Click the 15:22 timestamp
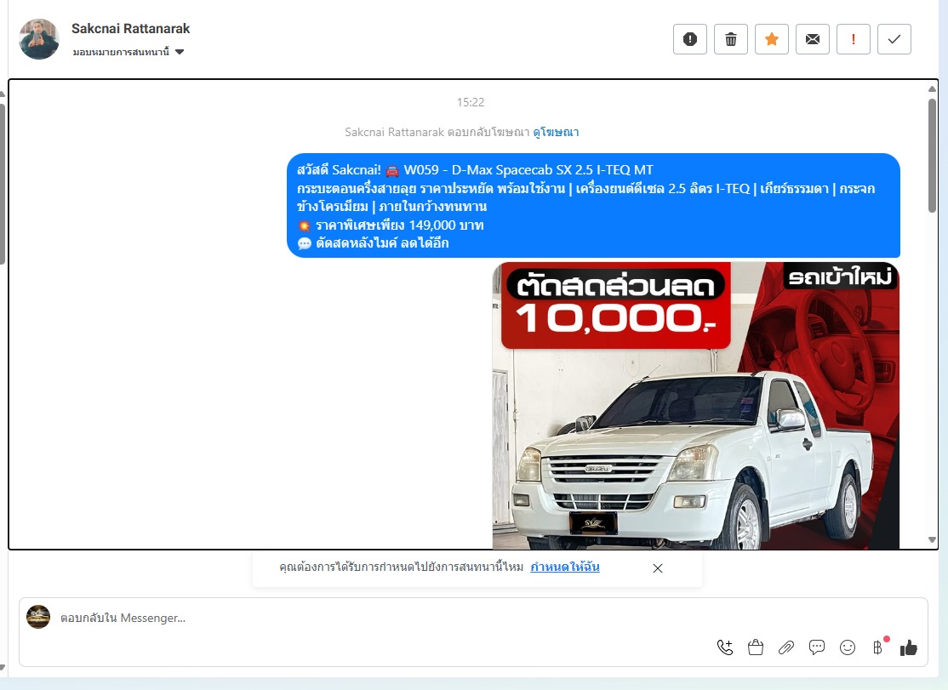Image resolution: width=948 pixels, height=690 pixels. (471, 102)
